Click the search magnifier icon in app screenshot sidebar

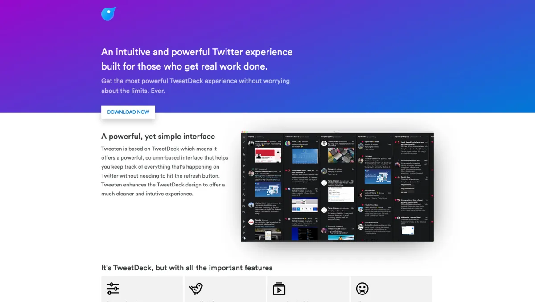(244, 149)
